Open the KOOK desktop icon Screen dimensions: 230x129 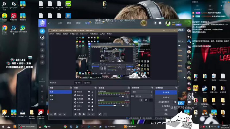[68, 5]
